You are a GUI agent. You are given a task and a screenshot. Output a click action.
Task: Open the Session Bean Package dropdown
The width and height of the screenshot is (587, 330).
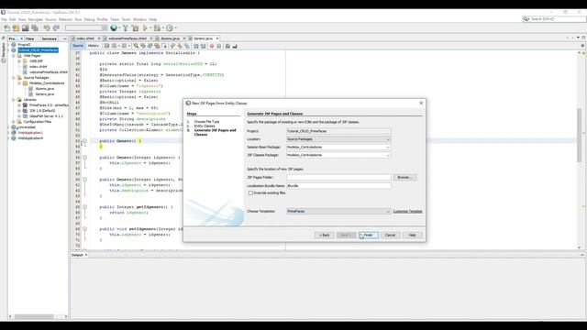(388, 147)
